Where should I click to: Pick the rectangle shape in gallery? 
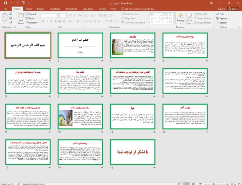pyautogui.click(x=163, y=15)
